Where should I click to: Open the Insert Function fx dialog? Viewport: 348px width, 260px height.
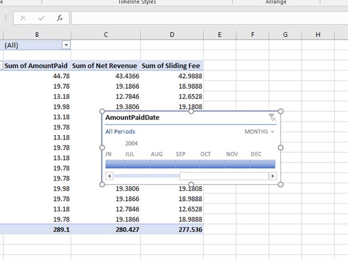(x=60, y=18)
